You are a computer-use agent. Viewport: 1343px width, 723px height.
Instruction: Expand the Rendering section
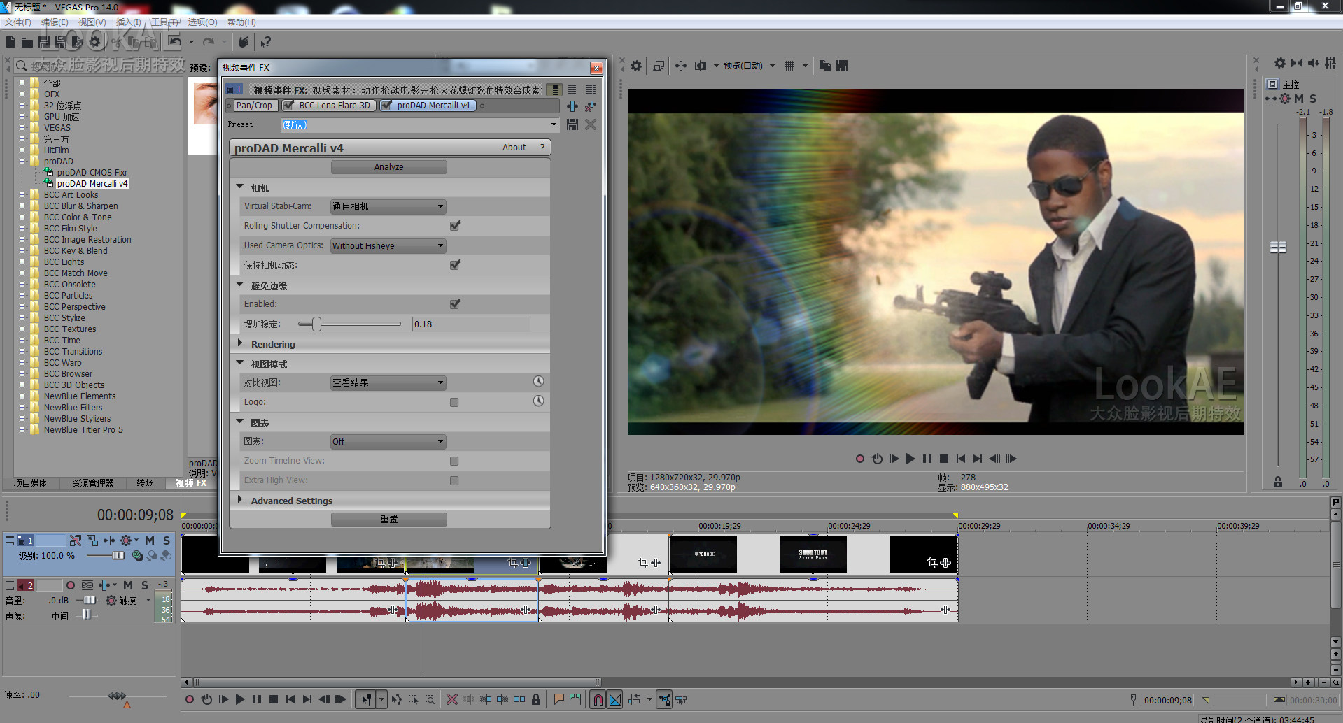240,343
